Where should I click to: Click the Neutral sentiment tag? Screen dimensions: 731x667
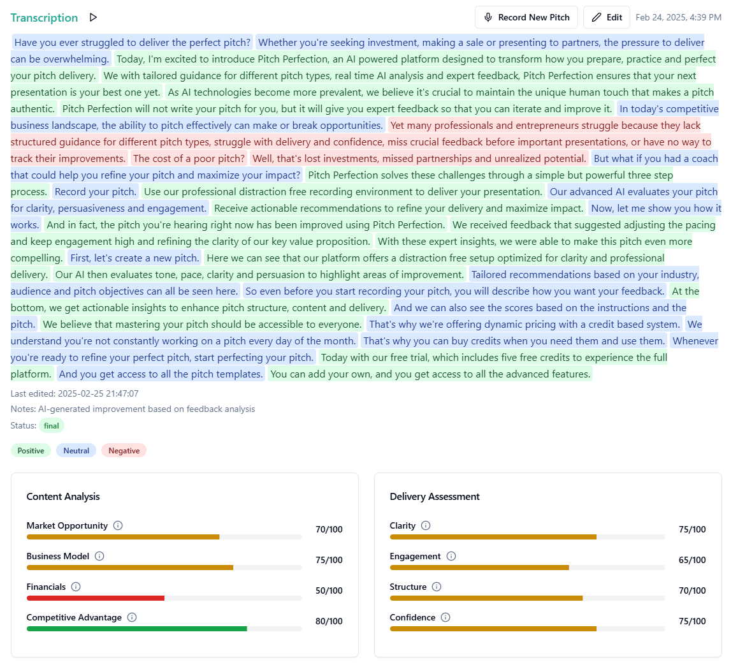tap(76, 451)
